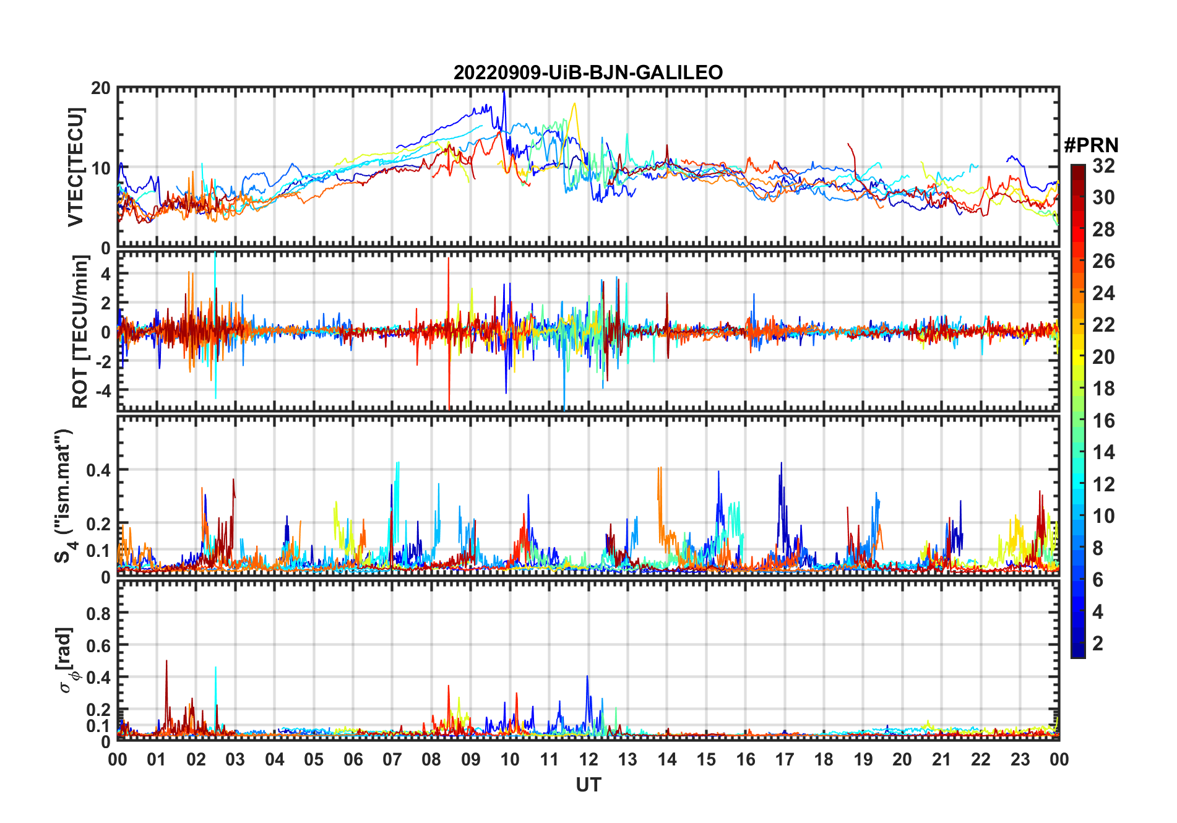The image size is (1177, 823).
Task: Click the x-axis hour tick label "13"
Action: click(x=627, y=759)
